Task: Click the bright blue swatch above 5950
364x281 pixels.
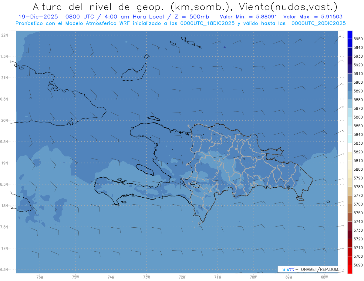Action: (x=350, y=35)
